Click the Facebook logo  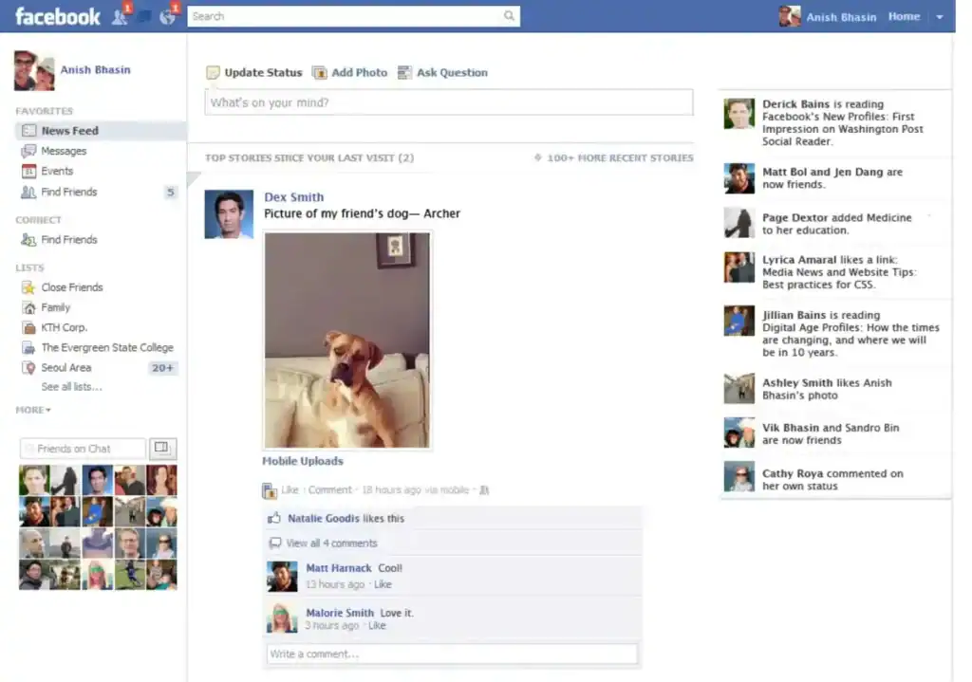[58, 16]
